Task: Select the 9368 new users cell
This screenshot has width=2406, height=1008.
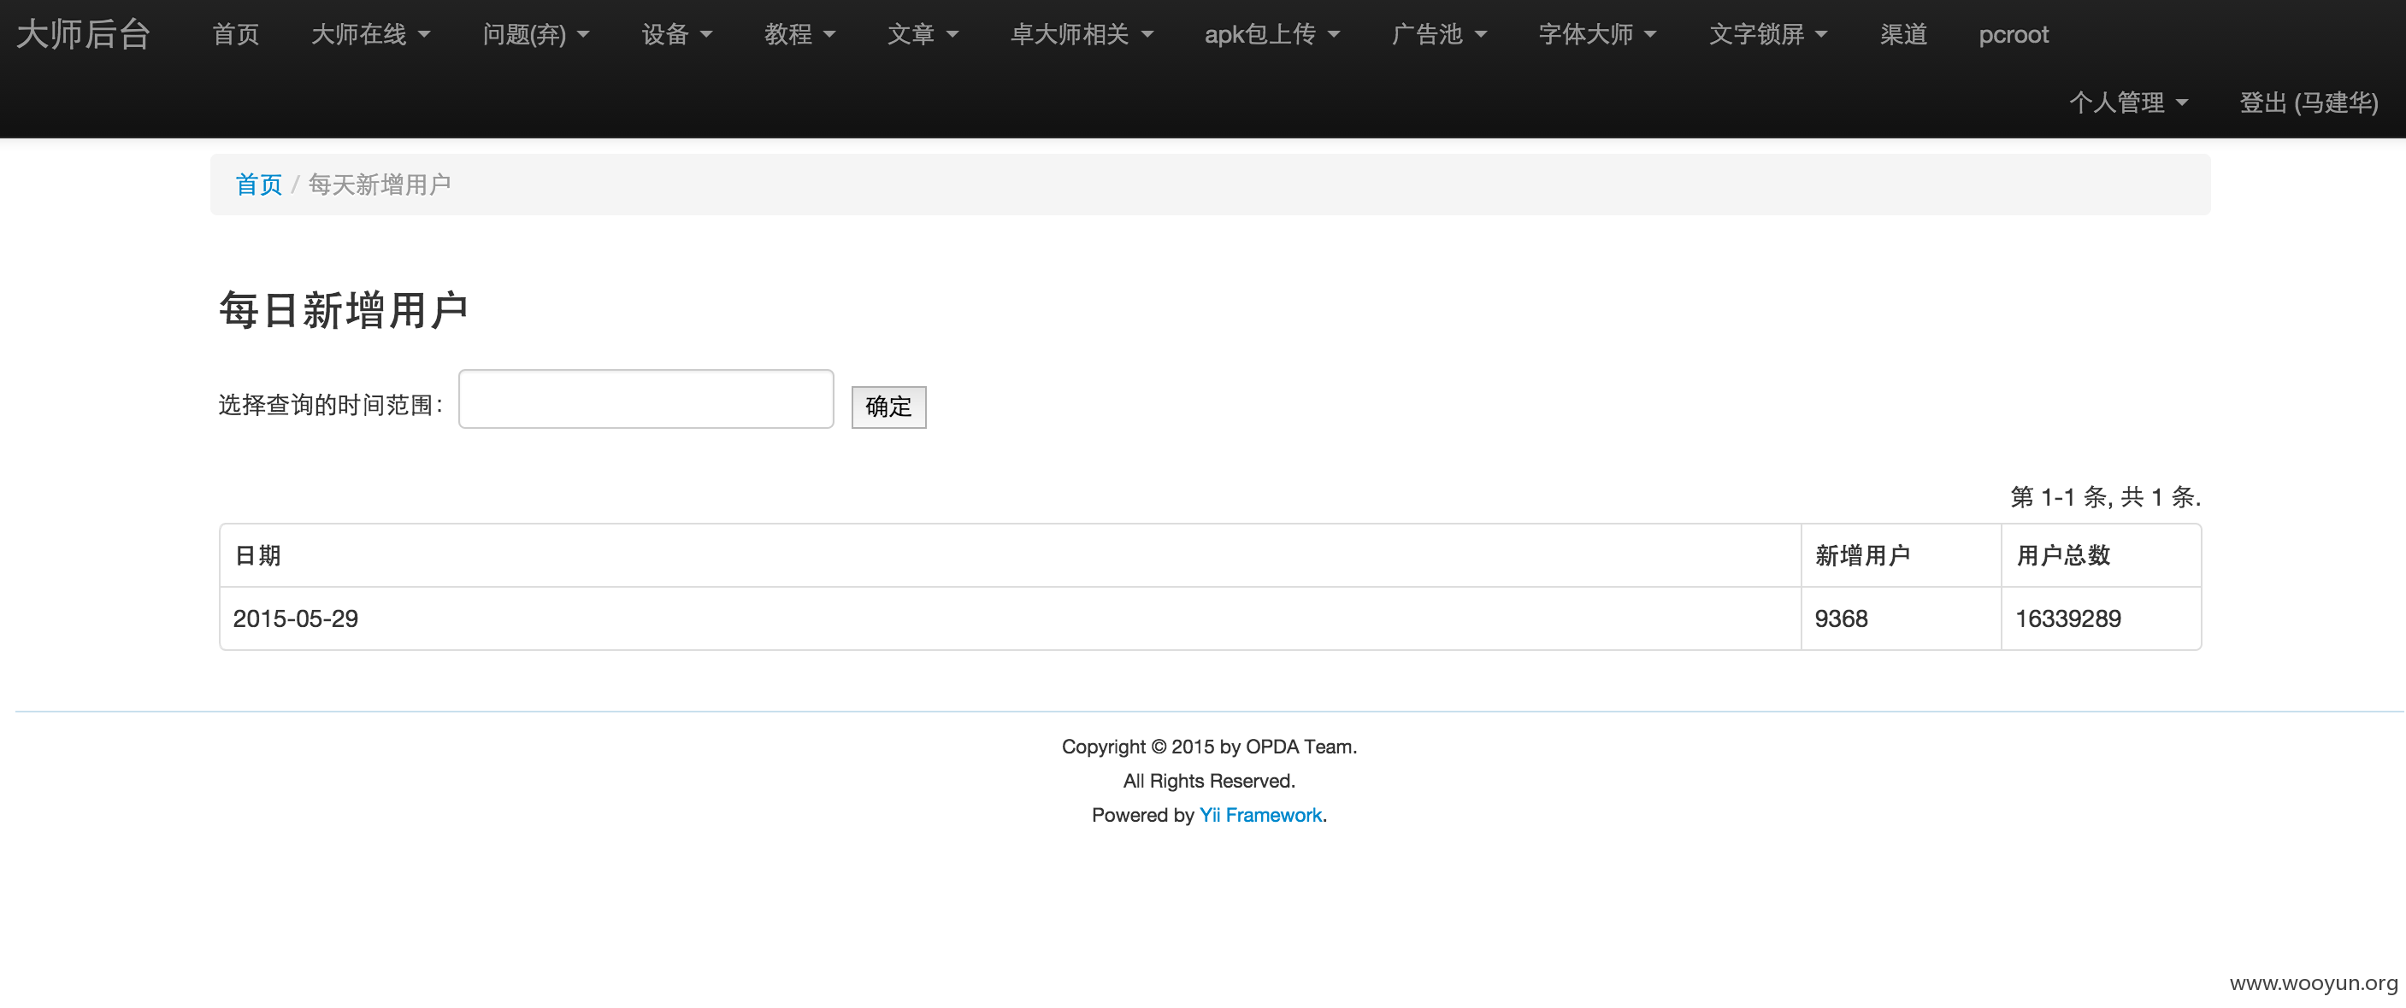Action: [1901, 618]
